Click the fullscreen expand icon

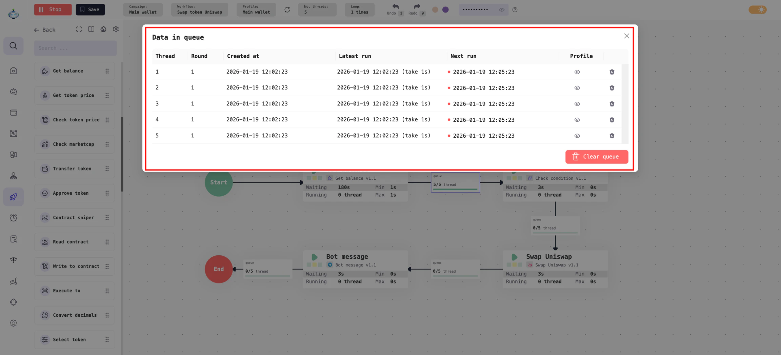point(79,29)
